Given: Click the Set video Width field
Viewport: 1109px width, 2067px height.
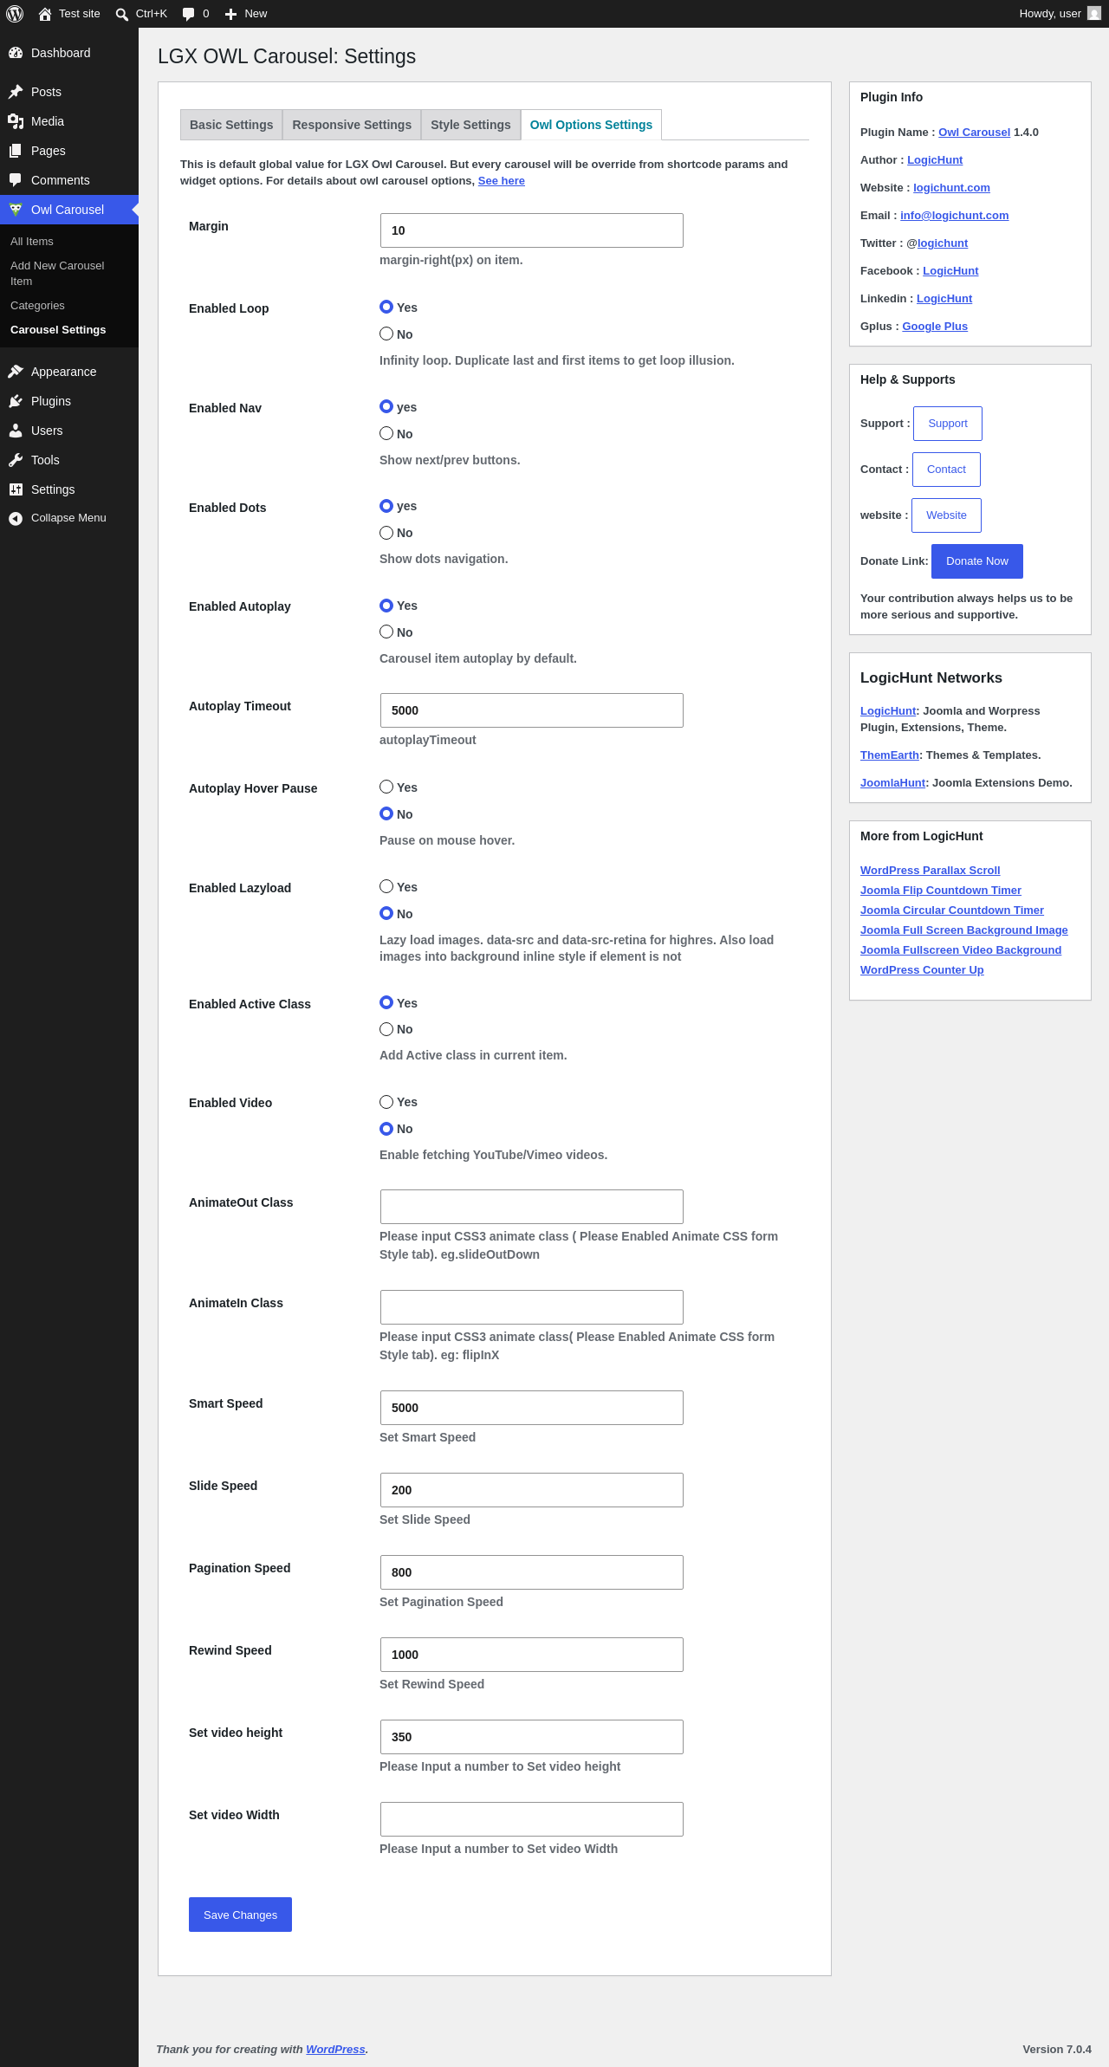Looking at the screenshot, I should pyautogui.click(x=532, y=1819).
